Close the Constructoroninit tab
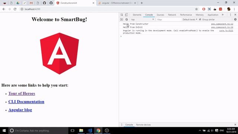Viewport: 238px width, 134px height. pyautogui.click(x=93, y=3)
